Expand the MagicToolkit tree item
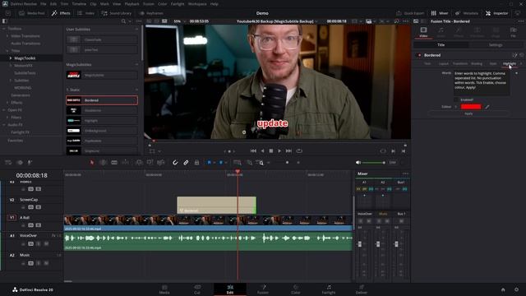 [x=11, y=58]
